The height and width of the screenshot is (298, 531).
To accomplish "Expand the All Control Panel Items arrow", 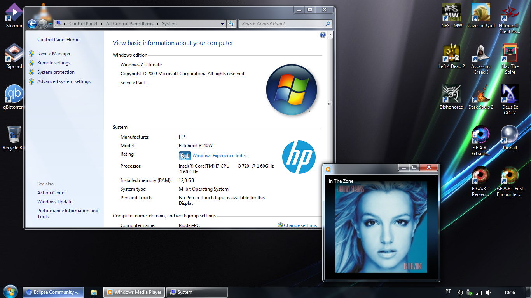I will 158,24.
